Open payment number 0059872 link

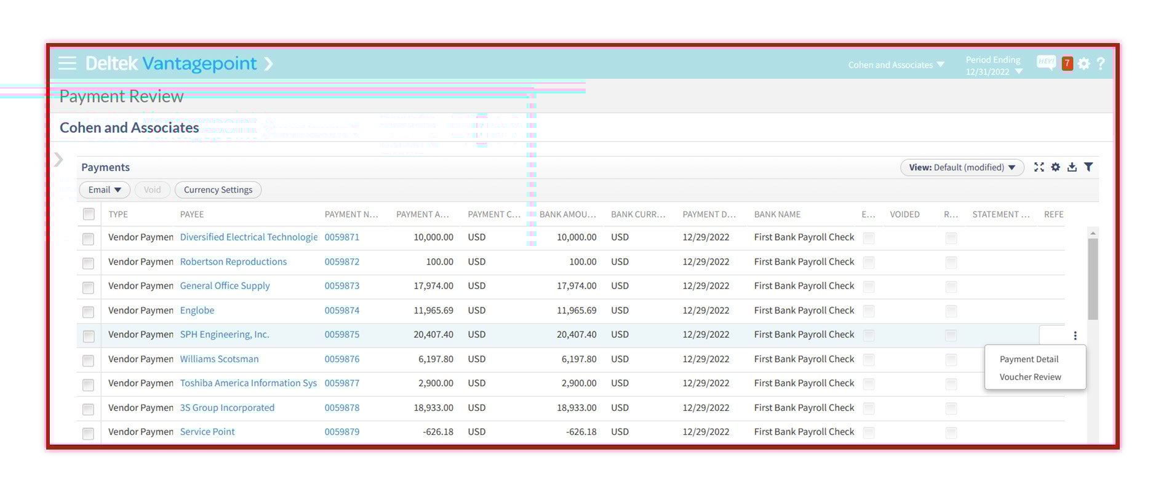pyautogui.click(x=342, y=262)
